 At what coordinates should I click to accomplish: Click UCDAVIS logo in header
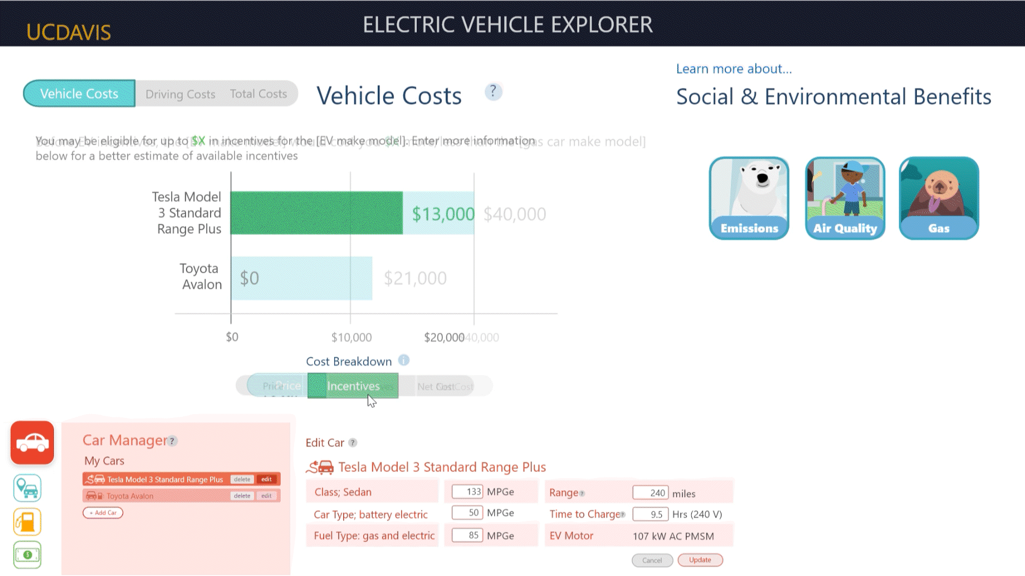69,32
